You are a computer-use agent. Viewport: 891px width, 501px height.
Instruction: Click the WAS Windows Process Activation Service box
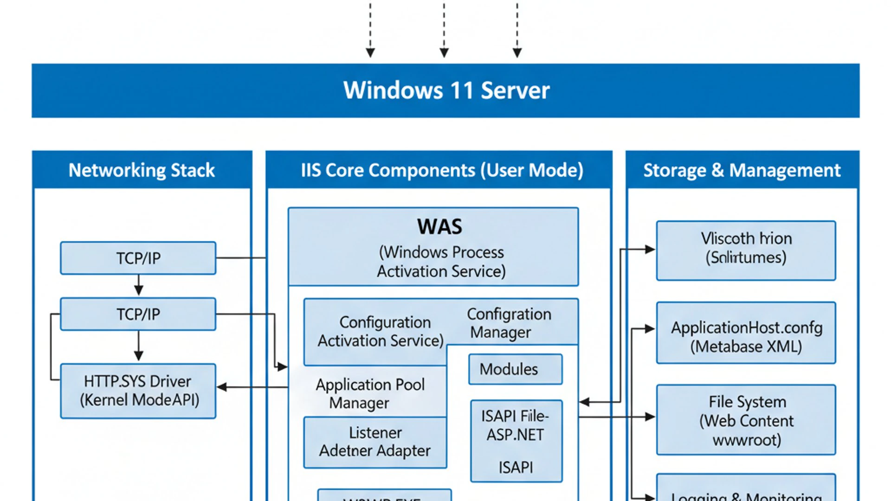[433, 247]
